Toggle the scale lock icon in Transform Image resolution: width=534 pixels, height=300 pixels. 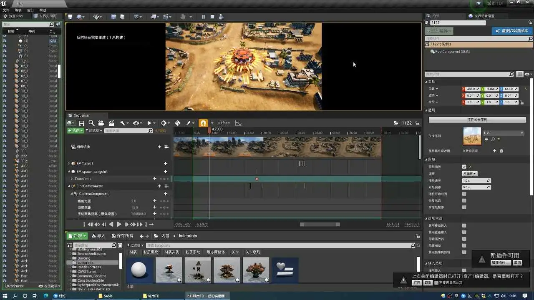click(521, 102)
